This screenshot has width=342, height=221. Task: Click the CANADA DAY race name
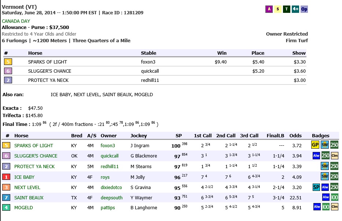pos(16,21)
